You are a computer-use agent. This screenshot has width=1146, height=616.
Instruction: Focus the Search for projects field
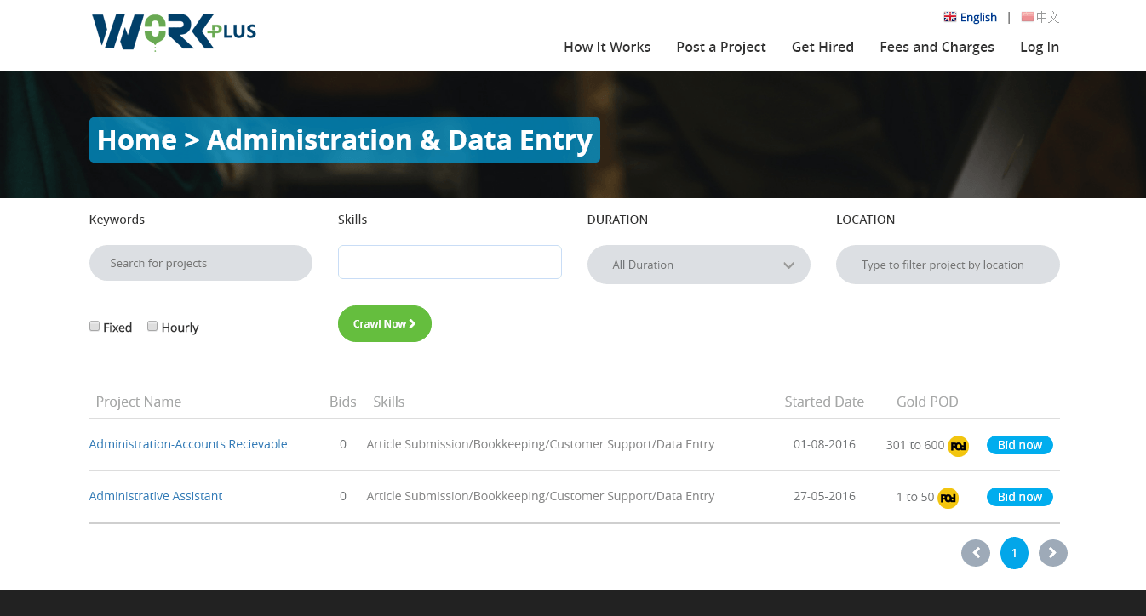(201, 263)
